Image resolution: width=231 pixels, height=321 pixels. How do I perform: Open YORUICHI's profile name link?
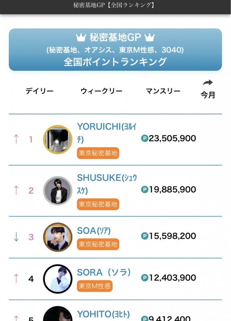click(x=107, y=133)
